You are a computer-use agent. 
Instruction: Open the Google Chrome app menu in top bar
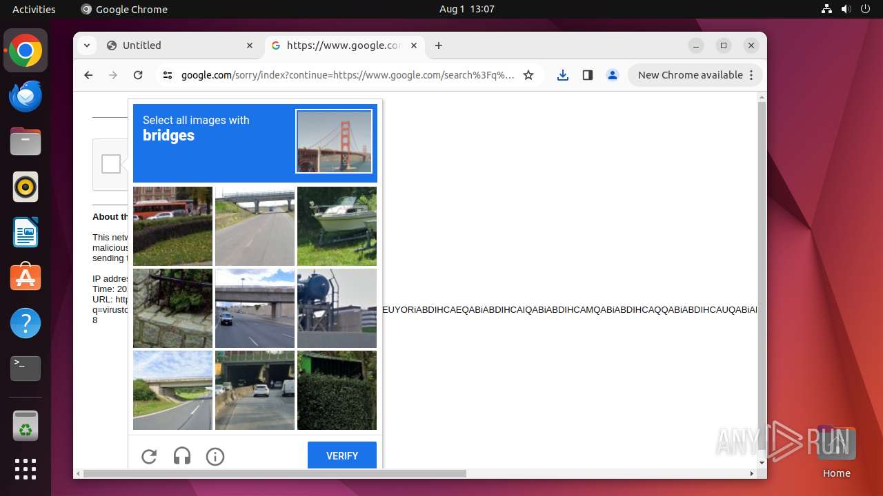click(x=124, y=9)
